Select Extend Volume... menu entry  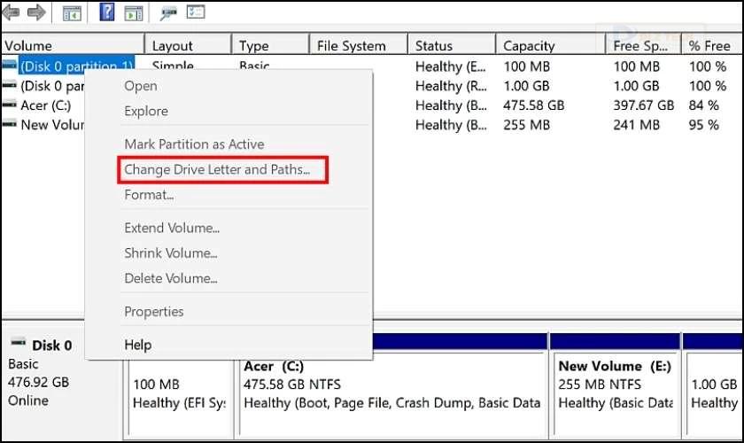(x=172, y=228)
